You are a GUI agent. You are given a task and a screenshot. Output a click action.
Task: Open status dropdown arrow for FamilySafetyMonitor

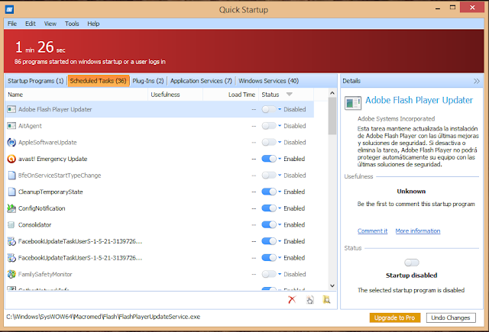pyautogui.click(x=280, y=274)
